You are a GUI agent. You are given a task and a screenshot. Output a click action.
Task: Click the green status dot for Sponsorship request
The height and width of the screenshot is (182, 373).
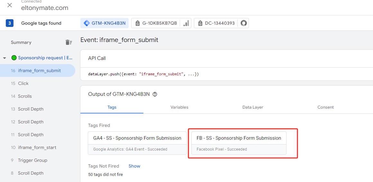pos(14,58)
